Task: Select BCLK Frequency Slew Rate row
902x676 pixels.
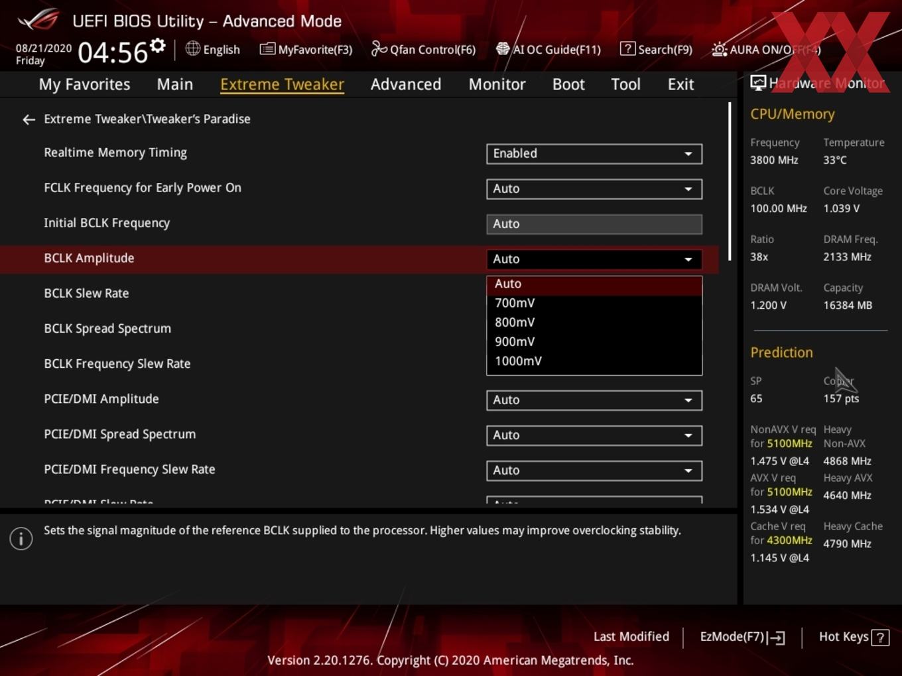Action: click(x=117, y=364)
